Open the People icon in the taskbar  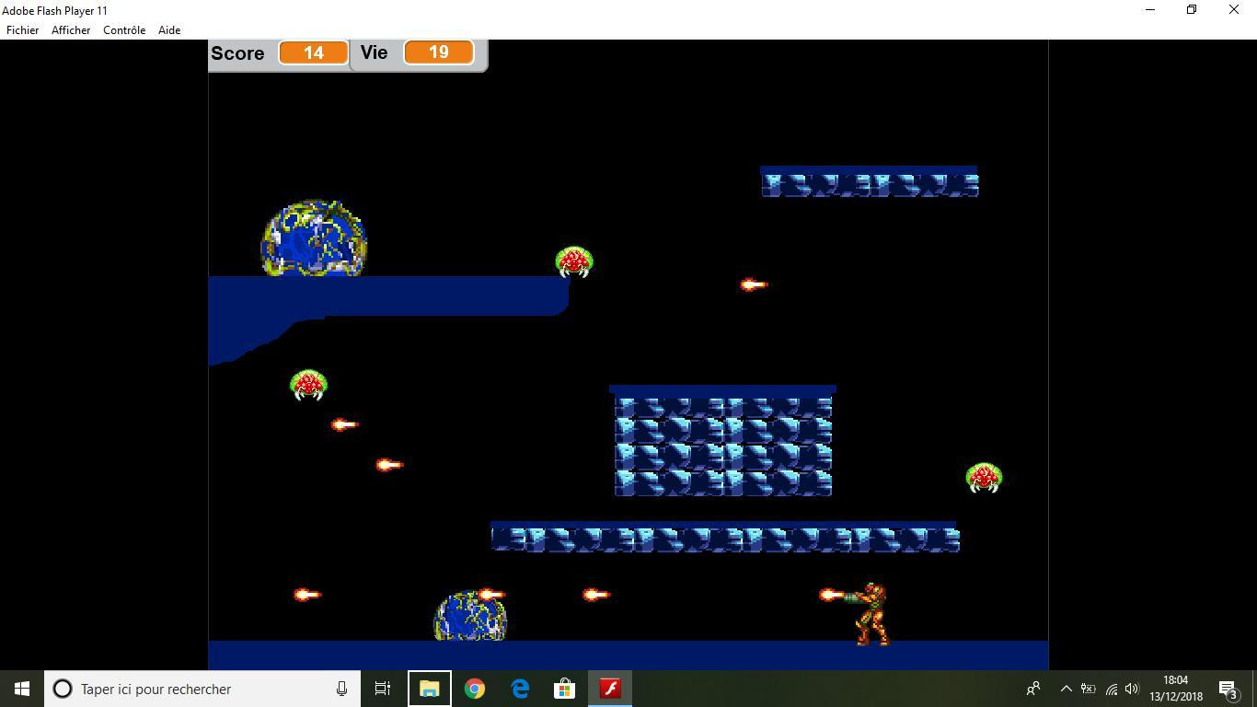pyautogui.click(x=1033, y=689)
